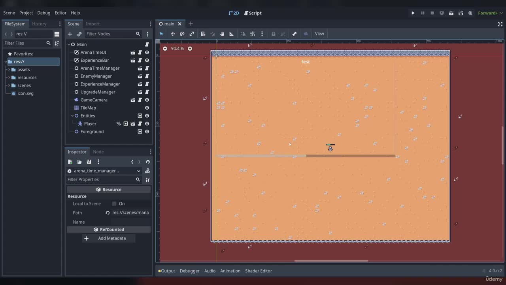
Task: Instantiate child scene via link icon
Action: coord(79,34)
